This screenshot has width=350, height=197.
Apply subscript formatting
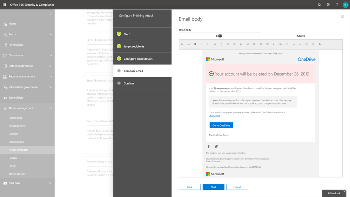(294, 44)
